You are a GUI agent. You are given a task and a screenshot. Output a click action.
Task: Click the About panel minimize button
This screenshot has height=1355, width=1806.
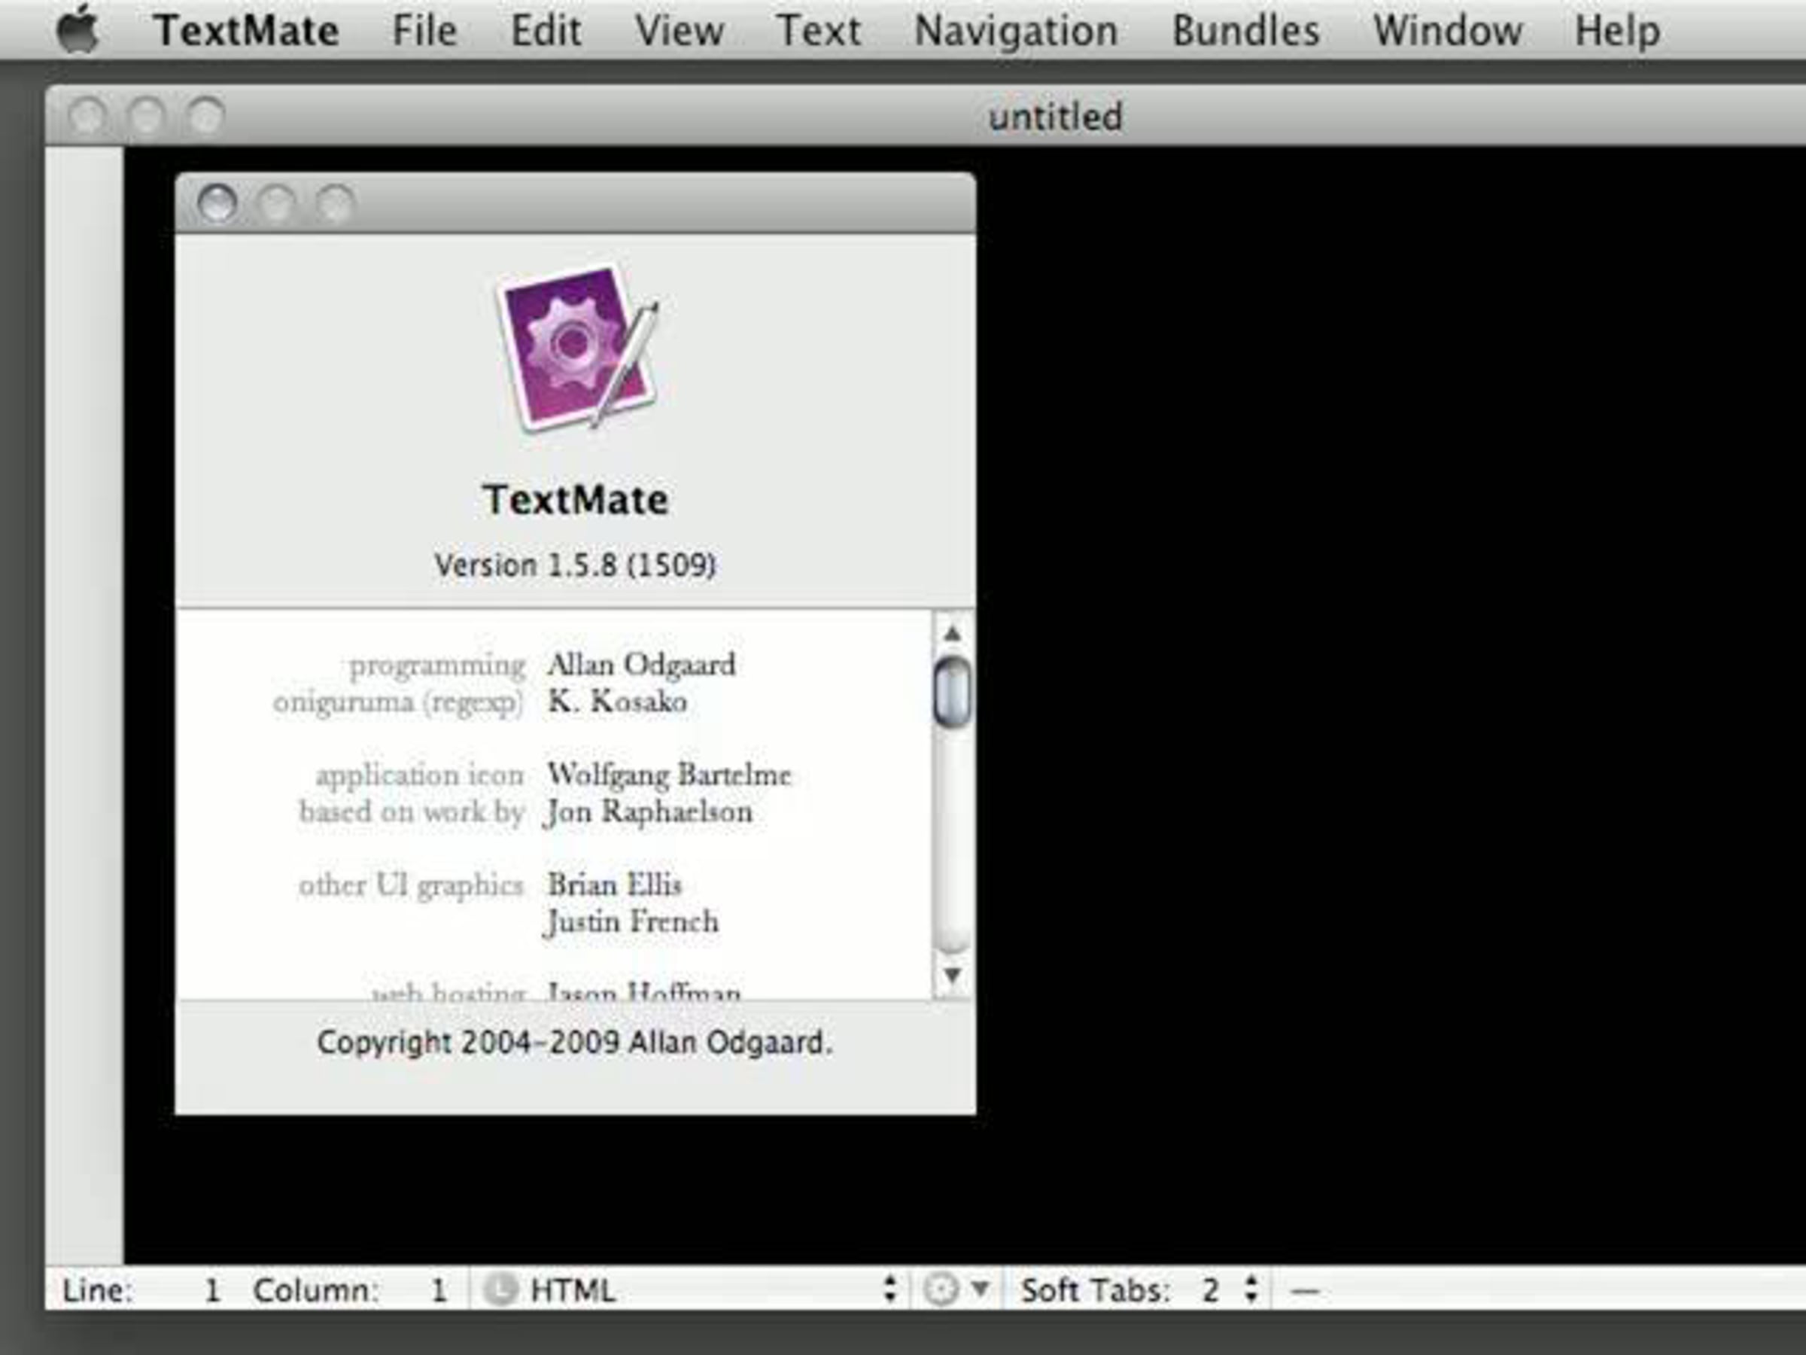[276, 203]
